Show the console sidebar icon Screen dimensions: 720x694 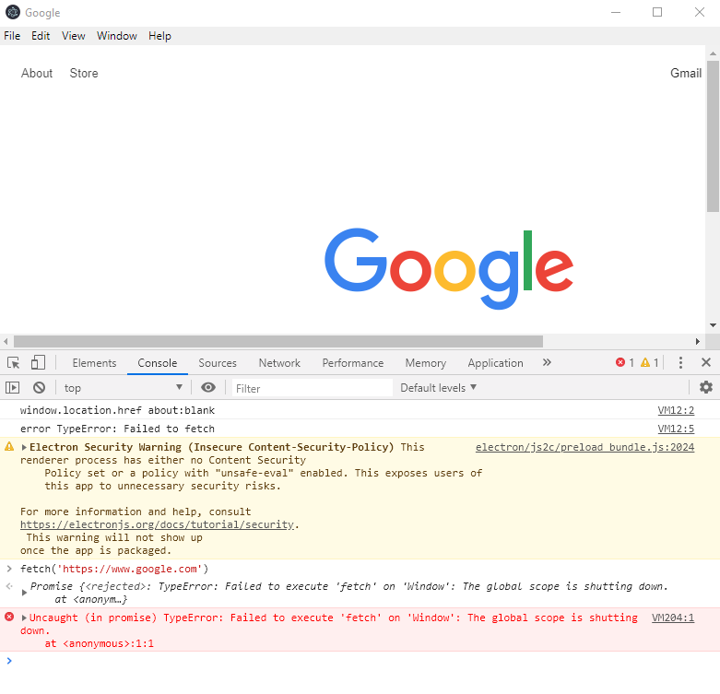tap(12, 388)
